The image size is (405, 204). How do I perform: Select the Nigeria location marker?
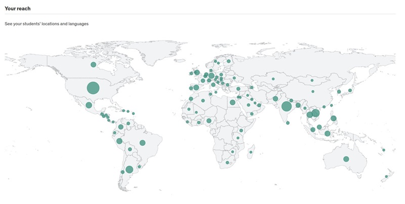coord(209,120)
